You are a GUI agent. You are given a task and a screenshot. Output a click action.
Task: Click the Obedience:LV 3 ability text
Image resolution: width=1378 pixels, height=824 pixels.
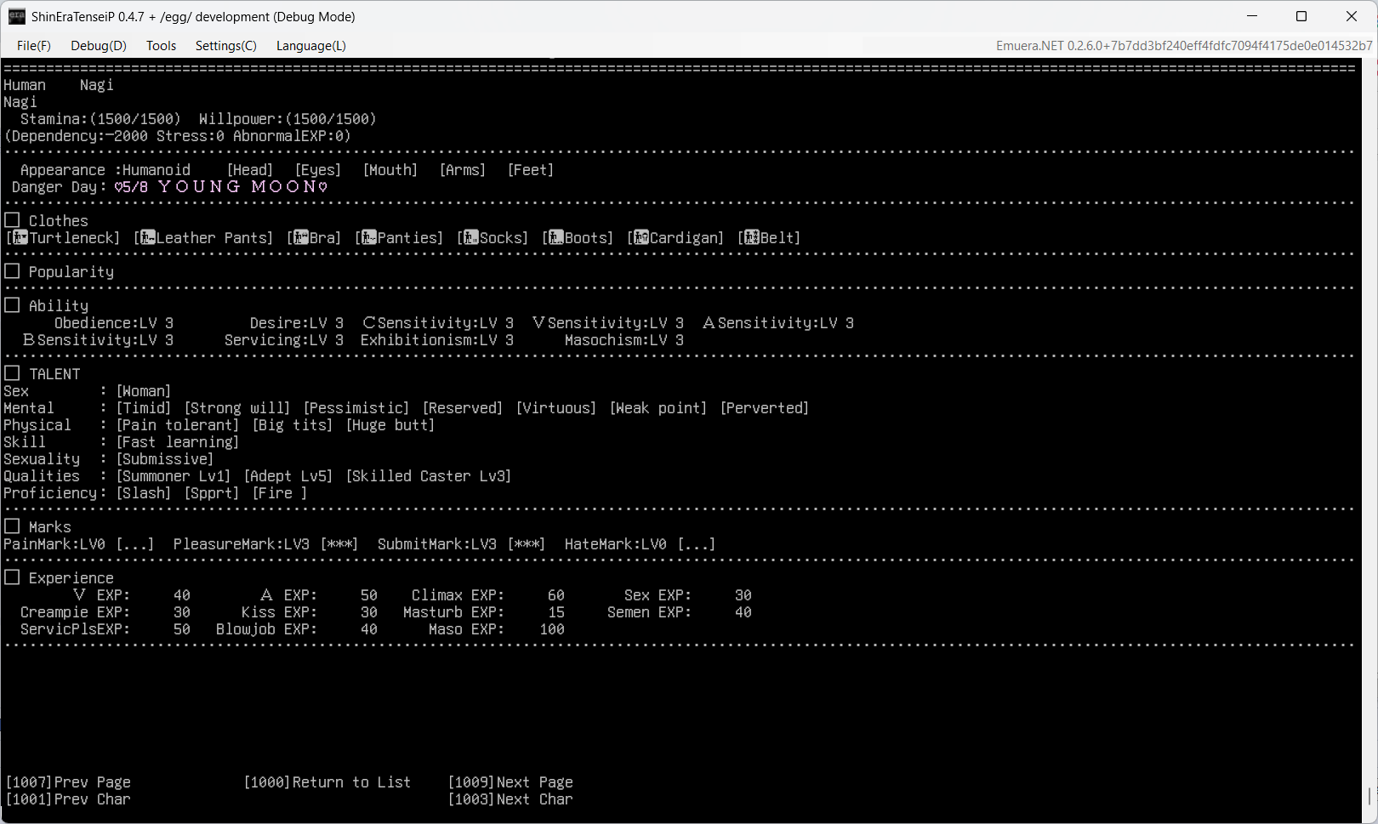pos(114,323)
